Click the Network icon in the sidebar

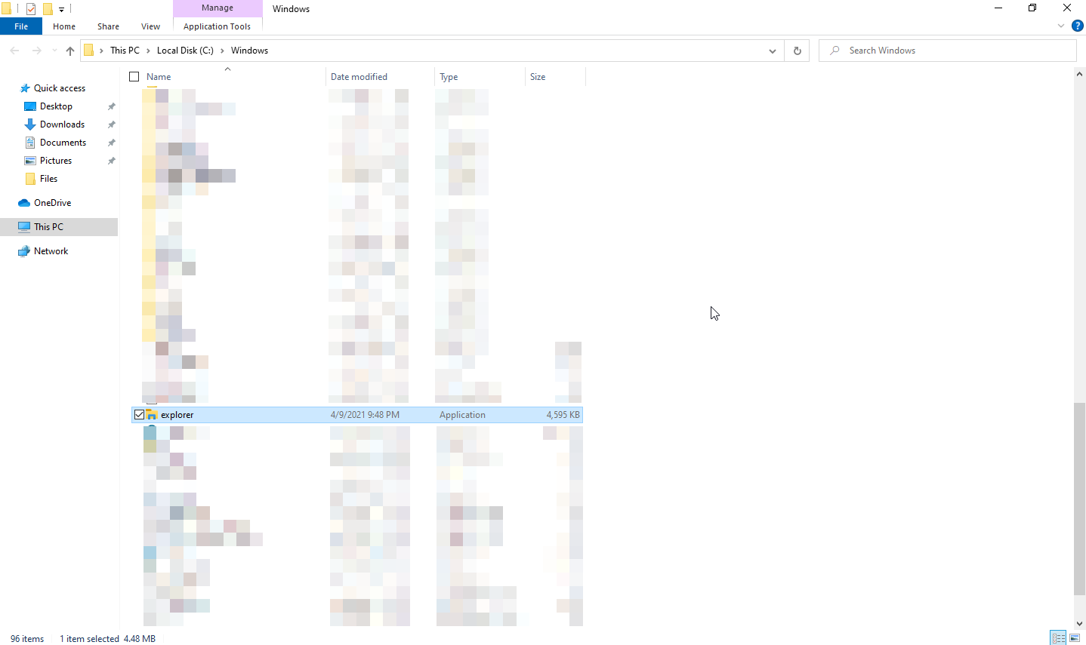click(24, 251)
